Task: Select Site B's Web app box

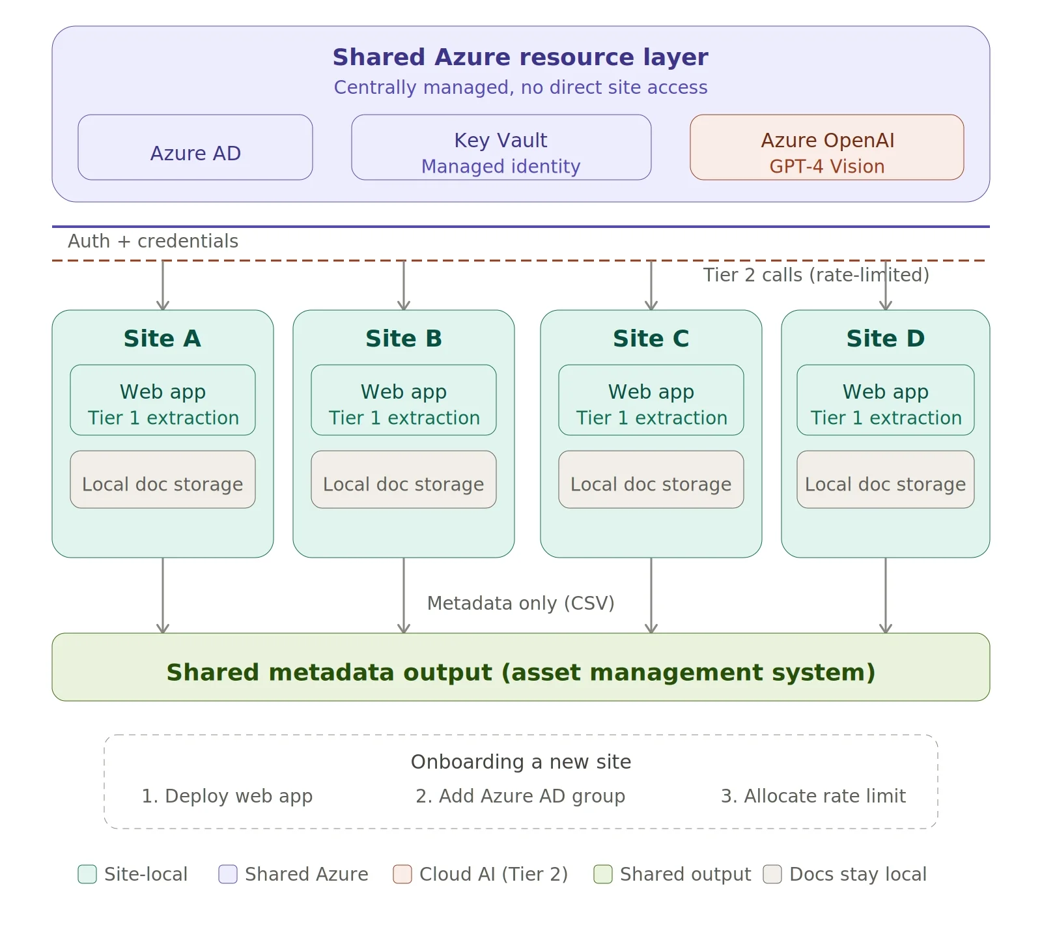Action: tap(404, 400)
